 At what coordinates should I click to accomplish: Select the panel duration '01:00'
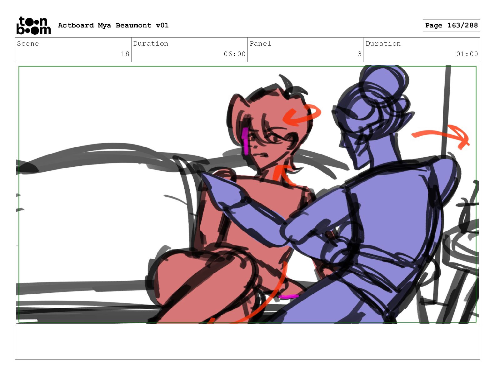(x=467, y=54)
